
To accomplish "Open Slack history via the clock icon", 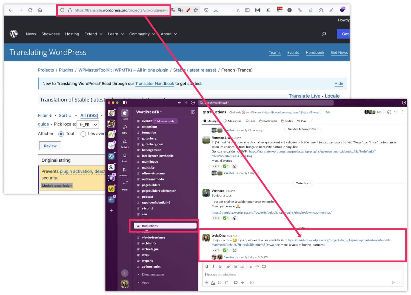I will click(x=193, y=103).
